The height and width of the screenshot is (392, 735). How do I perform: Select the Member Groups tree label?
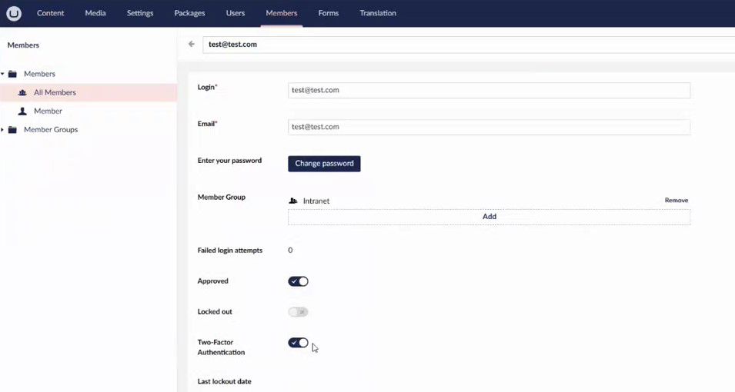tap(51, 130)
